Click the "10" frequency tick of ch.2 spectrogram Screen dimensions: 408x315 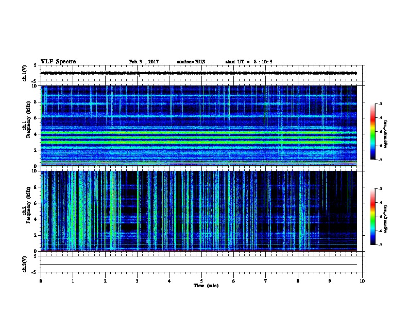tap(36, 171)
